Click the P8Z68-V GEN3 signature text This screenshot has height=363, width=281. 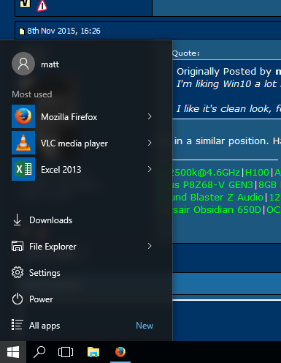[x=218, y=185]
